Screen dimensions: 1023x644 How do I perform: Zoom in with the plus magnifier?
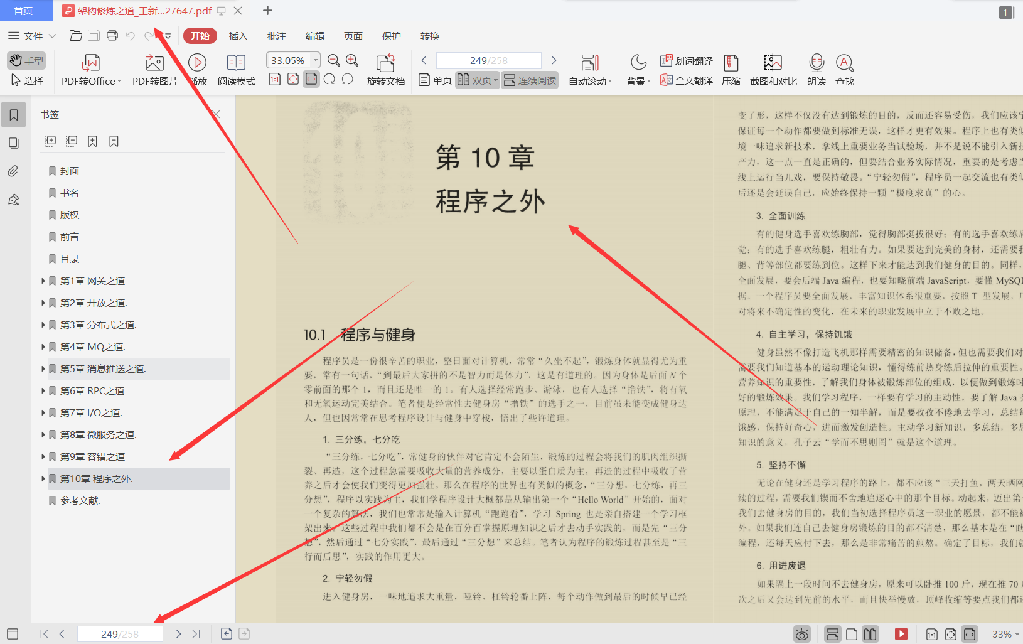pyautogui.click(x=352, y=60)
